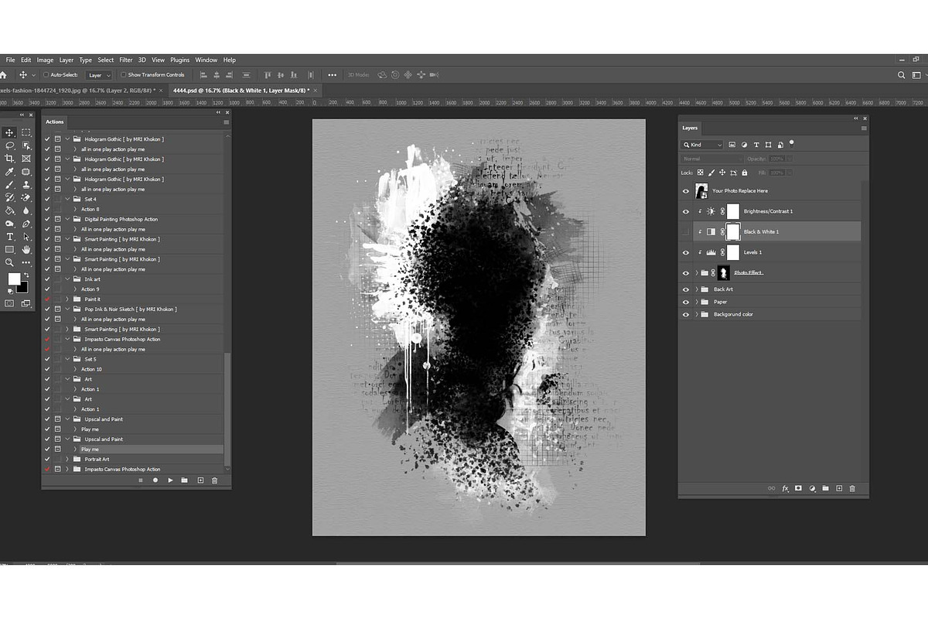Add layer mask from Layers panel bottom
This screenshot has height=619, width=928.
pos(799,489)
